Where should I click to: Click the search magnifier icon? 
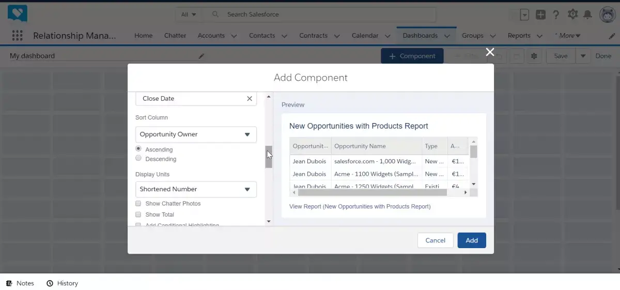(x=216, y=14)
